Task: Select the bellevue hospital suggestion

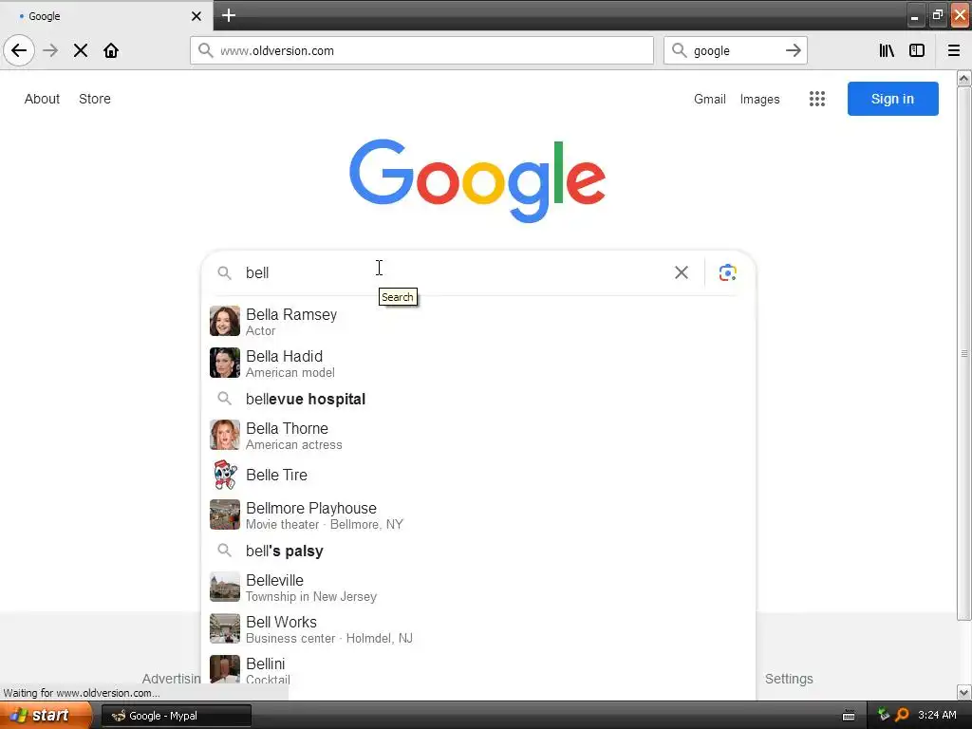Action: [x=478, y=400]
